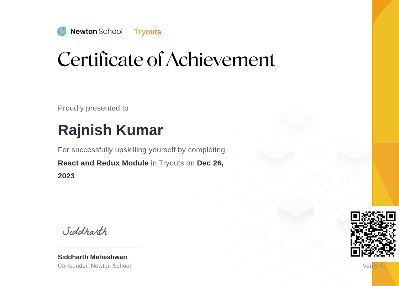Click the Certificate of Achievement title

click(167, 59)
